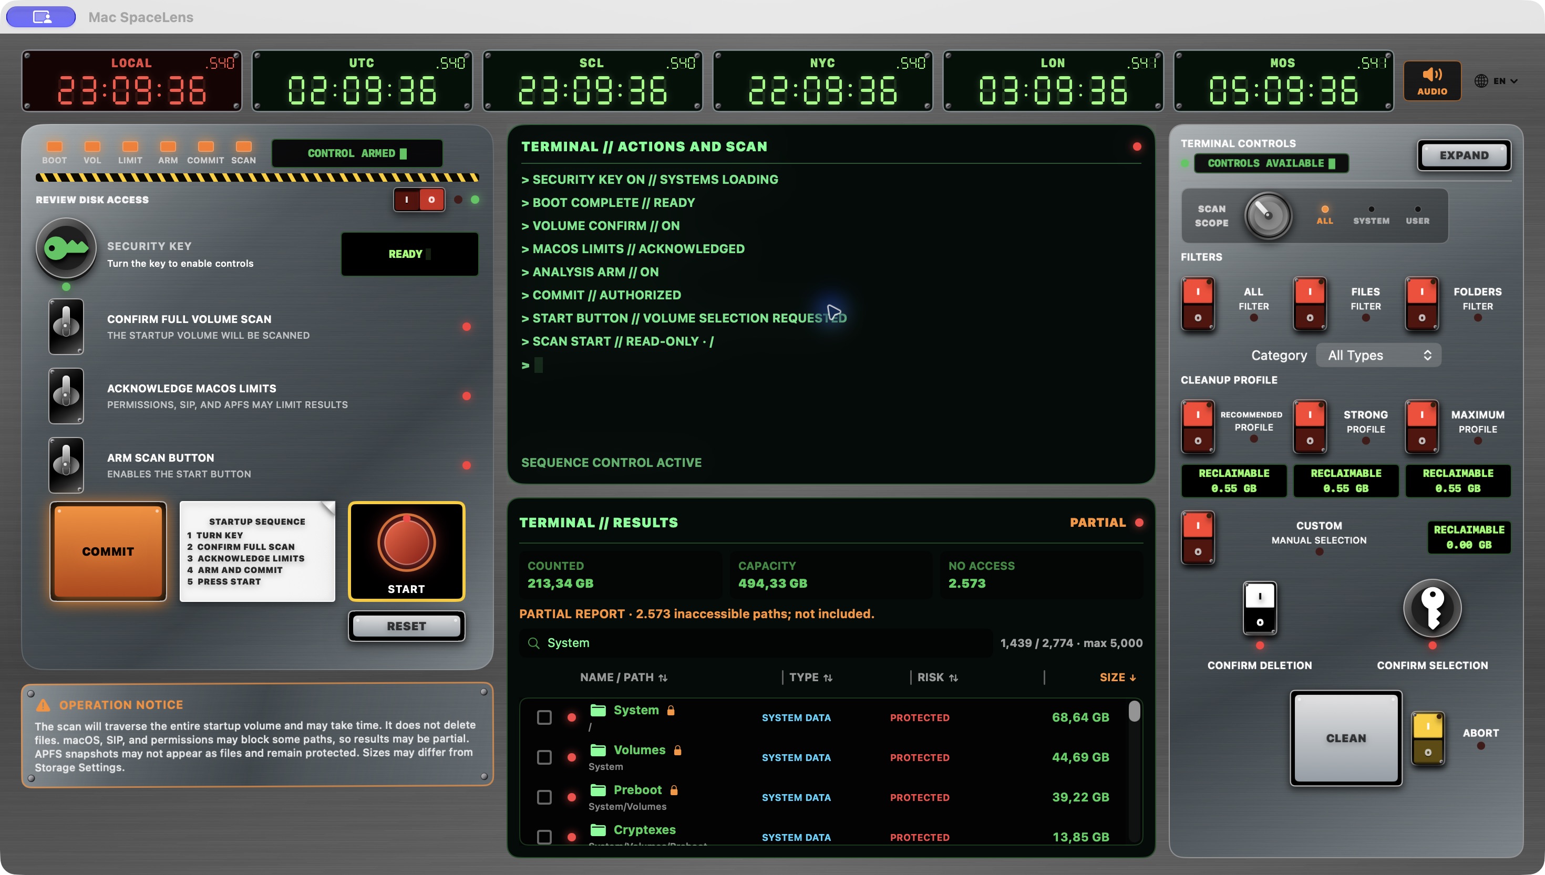
Task: Toggle the Custom Manual Selection switch
Action: [1198, 537]
